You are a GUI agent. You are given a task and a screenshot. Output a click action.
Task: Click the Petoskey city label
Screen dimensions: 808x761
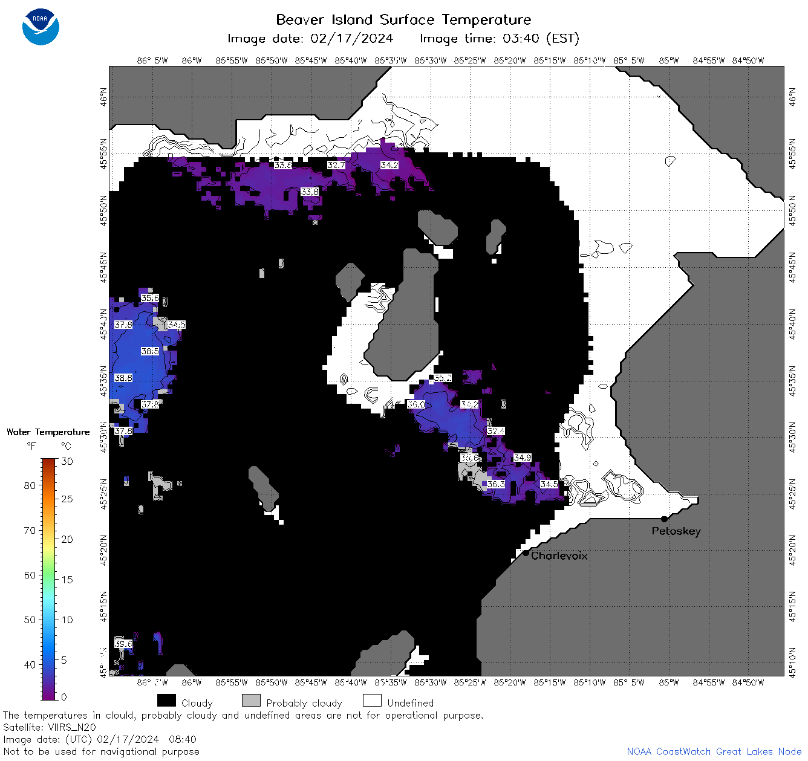click(x=676, y=531)
